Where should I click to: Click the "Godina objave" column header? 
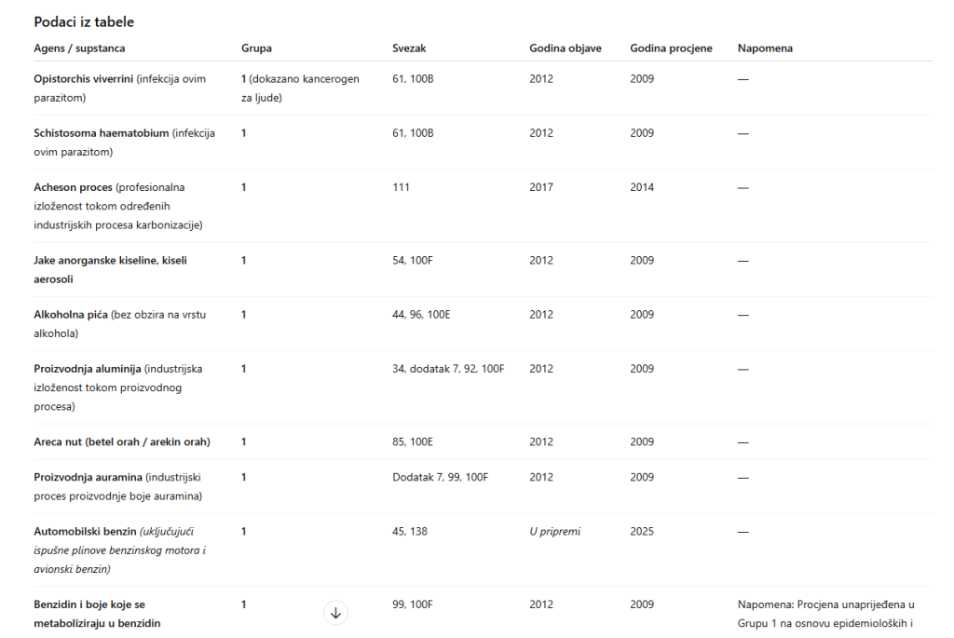[565, 48]
